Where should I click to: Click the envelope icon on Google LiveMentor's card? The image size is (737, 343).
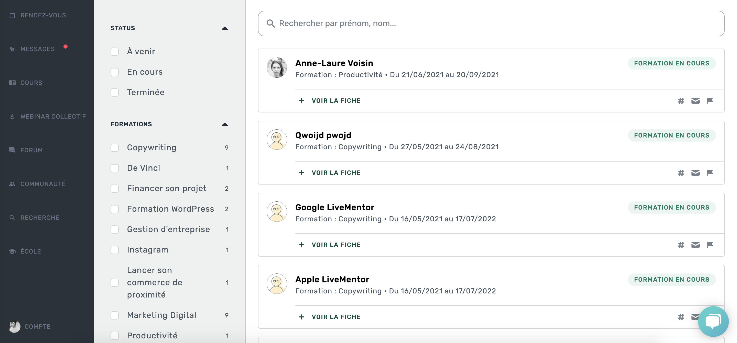point(695,245)
